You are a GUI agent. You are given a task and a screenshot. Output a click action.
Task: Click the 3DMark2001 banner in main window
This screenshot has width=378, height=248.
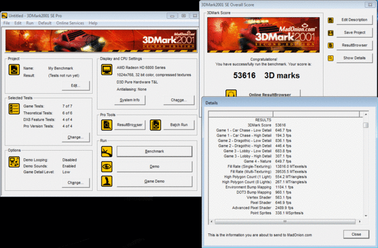[x=101, y=41]
